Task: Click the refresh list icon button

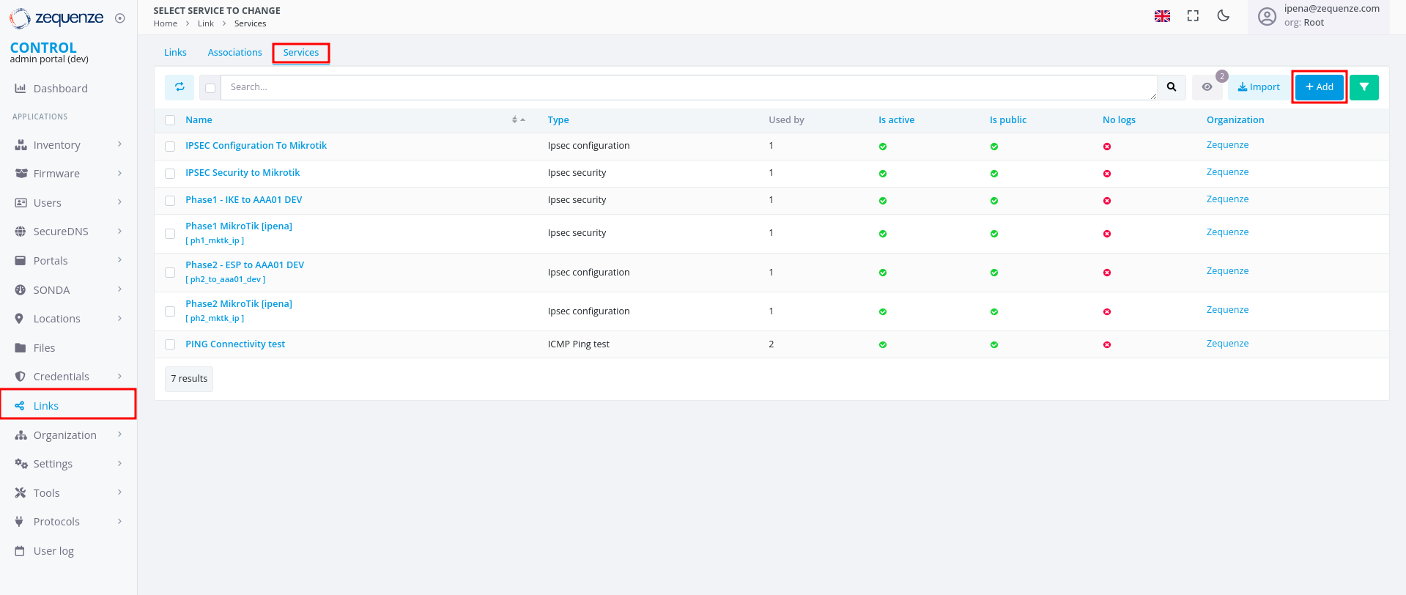Action: pyautogui.click(x=180, y=87)
